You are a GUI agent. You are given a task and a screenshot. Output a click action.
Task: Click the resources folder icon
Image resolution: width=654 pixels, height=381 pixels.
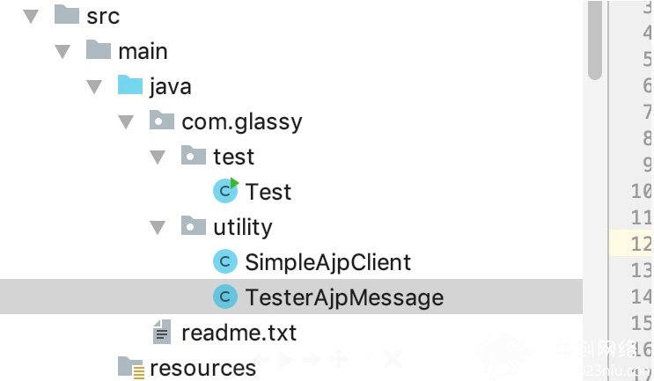click(x=131, y=368)
